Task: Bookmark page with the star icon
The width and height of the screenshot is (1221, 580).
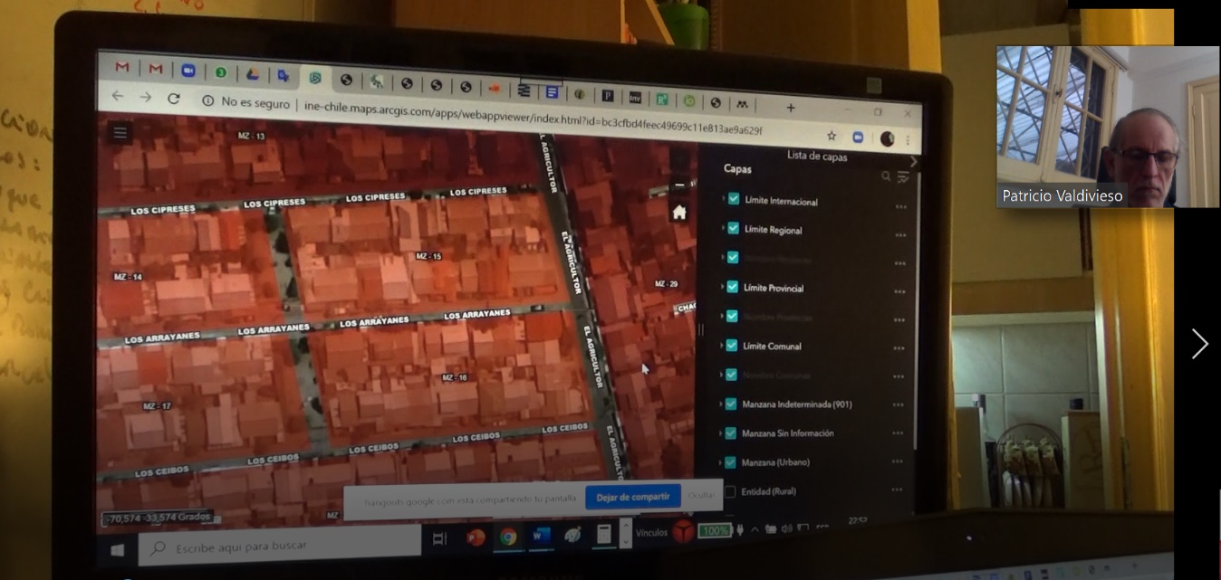Action: point(831,136)
